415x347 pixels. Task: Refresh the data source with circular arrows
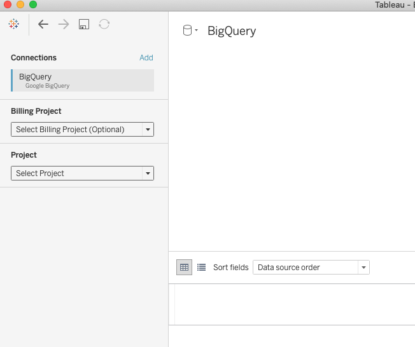click(104, 24)
